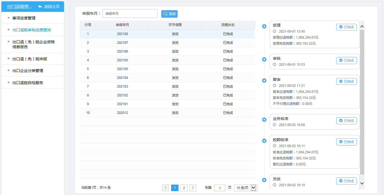Viewport: 384px width, 195px height.
Task: Click the back arrow icon beside 返回主页
Action: (40, 6)
